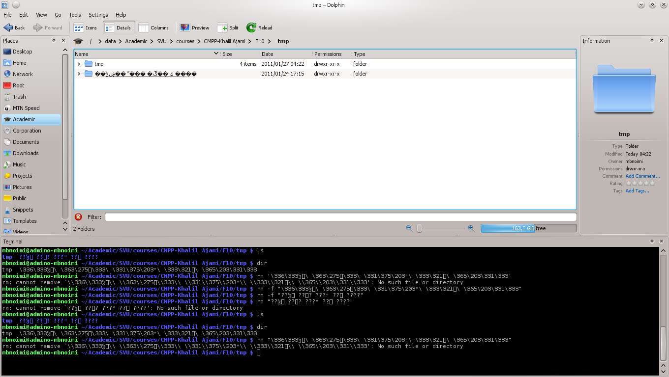This screenshot has height=377, width=669.
Task: Expand the garbled-name folder tree node
Action: point(79,74)
